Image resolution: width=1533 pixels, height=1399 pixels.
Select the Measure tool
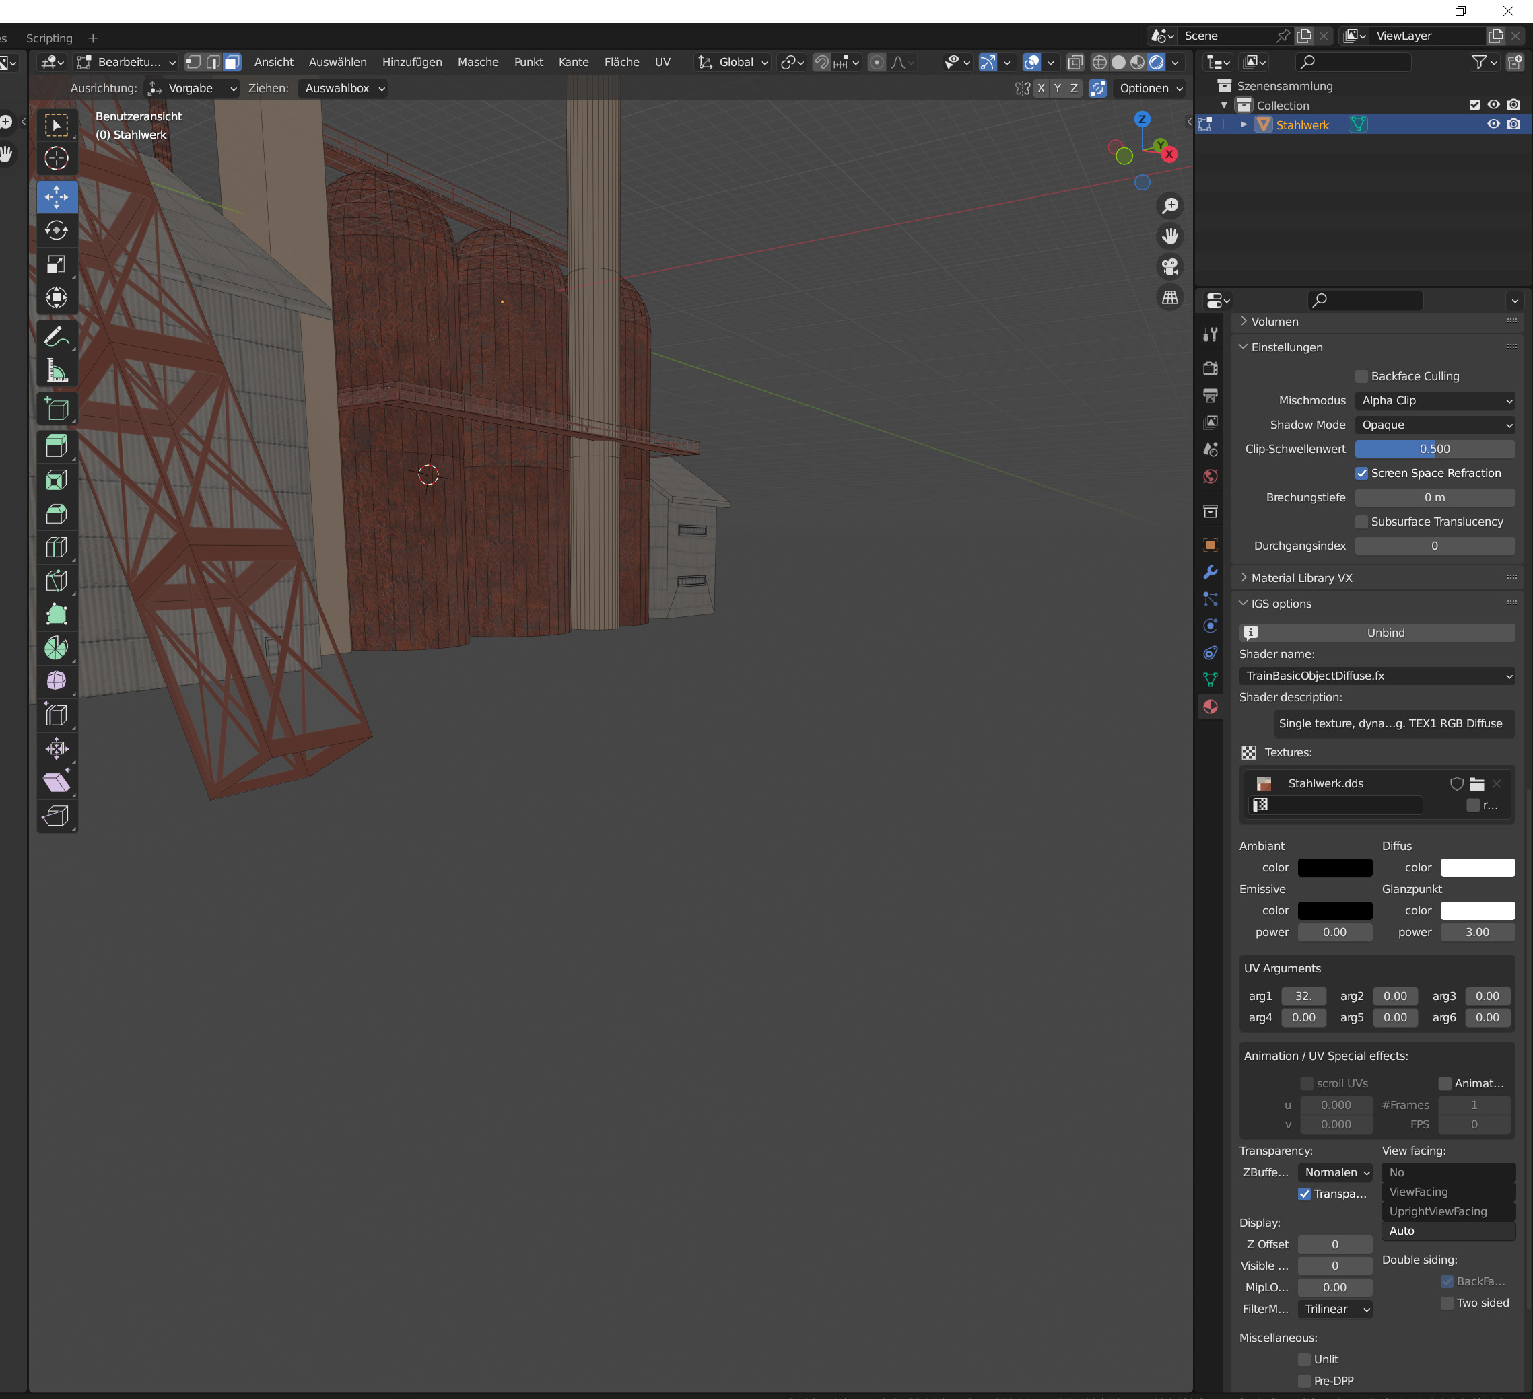pos(57,370)
